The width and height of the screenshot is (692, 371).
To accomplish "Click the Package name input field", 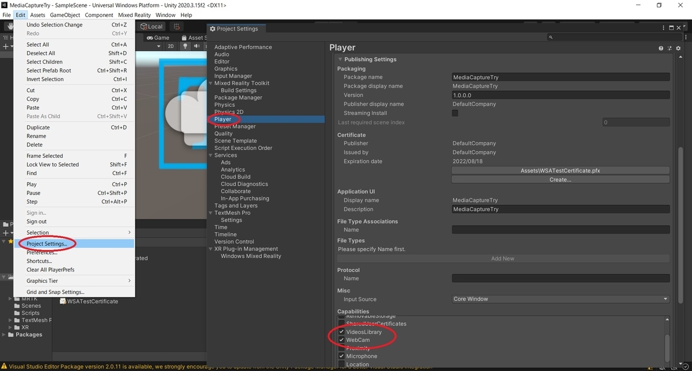I will [561, 77].
